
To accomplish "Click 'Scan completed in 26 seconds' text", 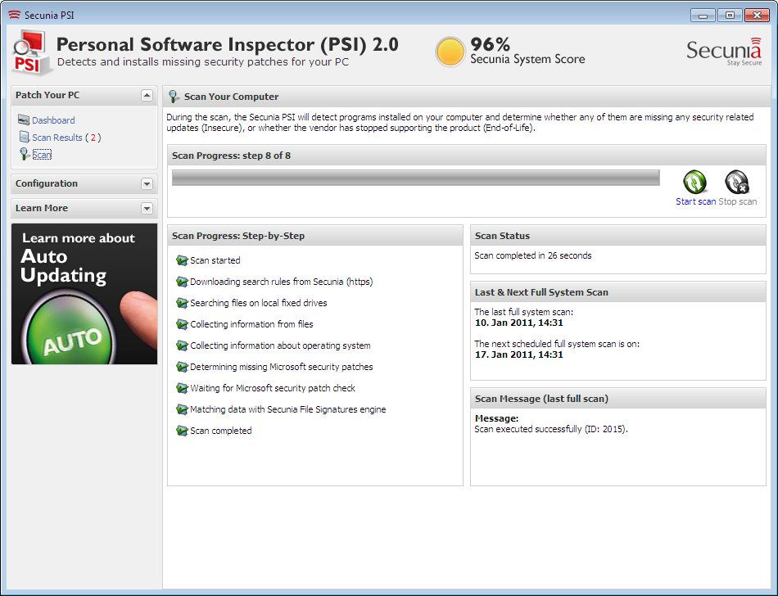I will tap(533, 255).
